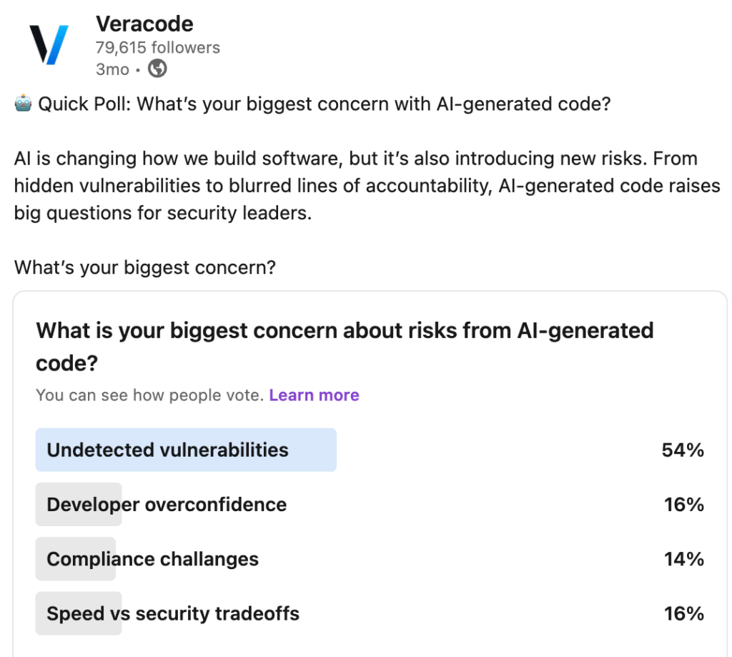Open the "Learn more" poll link
The height and width of the screenshot is (657, 732).
(x=314, y=395)
